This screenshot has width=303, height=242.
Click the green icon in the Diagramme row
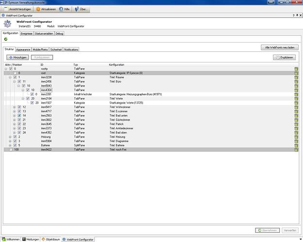click(x=296, y=141)
